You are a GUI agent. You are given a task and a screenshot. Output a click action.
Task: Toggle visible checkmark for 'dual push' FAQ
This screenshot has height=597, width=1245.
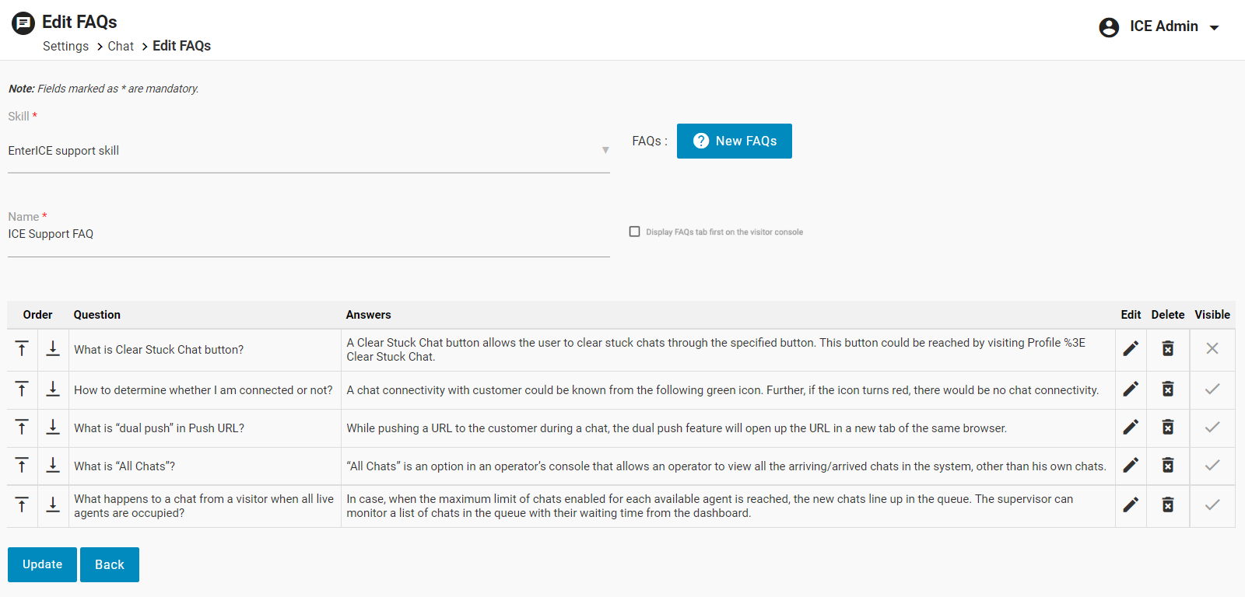pos(1212,428)
